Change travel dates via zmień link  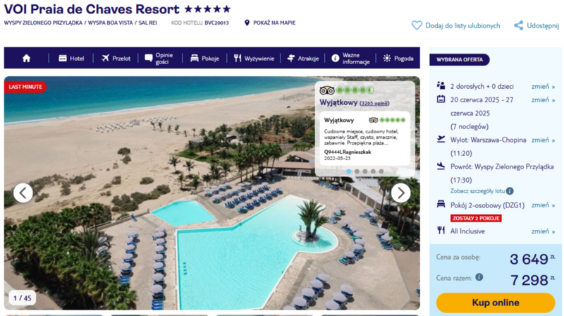pyautogui.click(x=543, y=99)
